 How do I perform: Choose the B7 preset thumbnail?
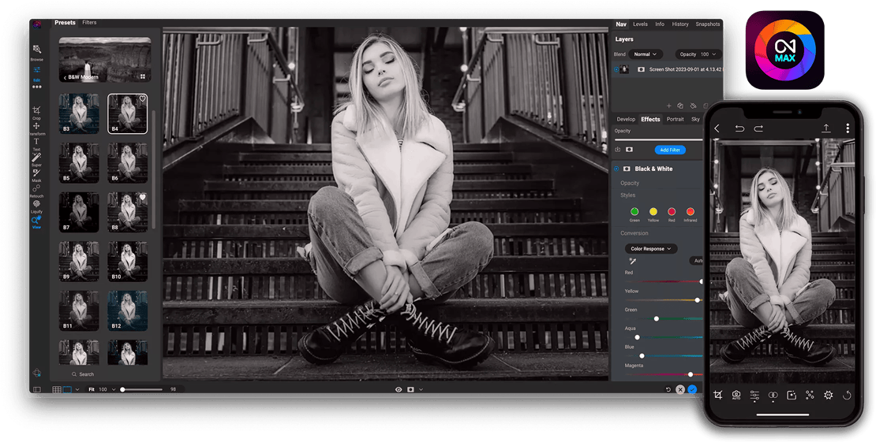(x=80, y=211)
